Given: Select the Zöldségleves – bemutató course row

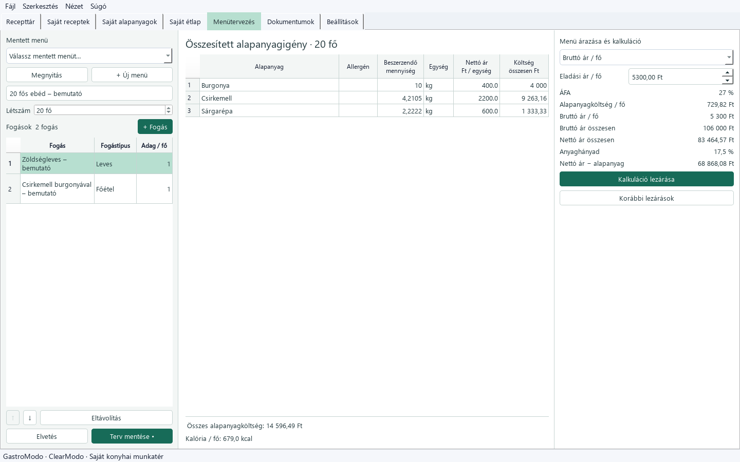Looking at the screenshot, I should pyautogui.click(x=89, y=164).
